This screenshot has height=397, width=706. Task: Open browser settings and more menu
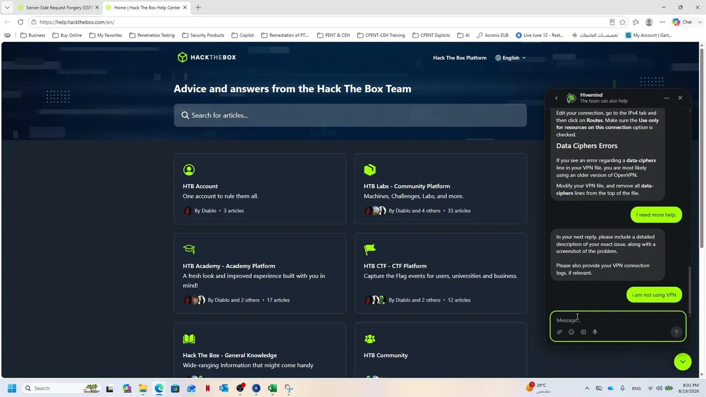662,22
